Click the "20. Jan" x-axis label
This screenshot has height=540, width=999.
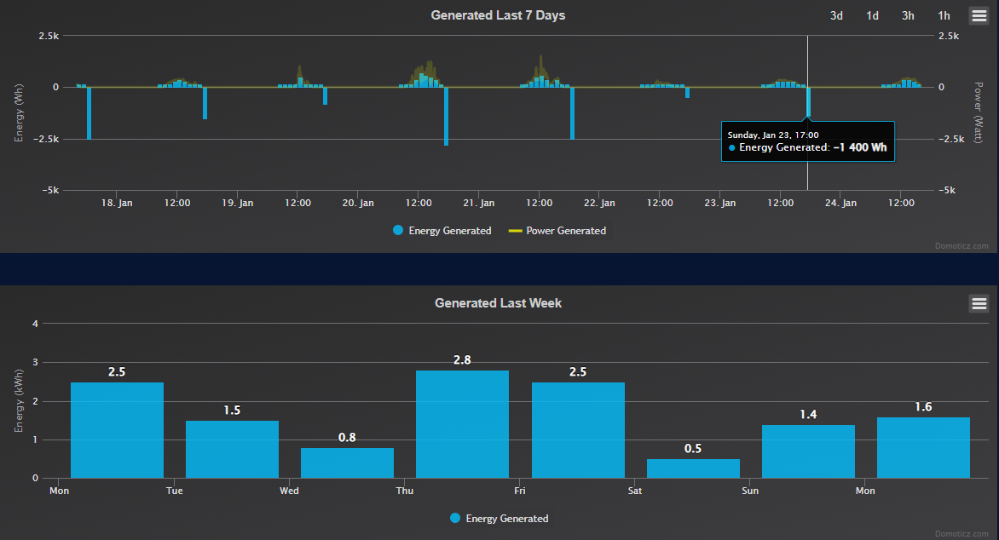coord(358,203)
